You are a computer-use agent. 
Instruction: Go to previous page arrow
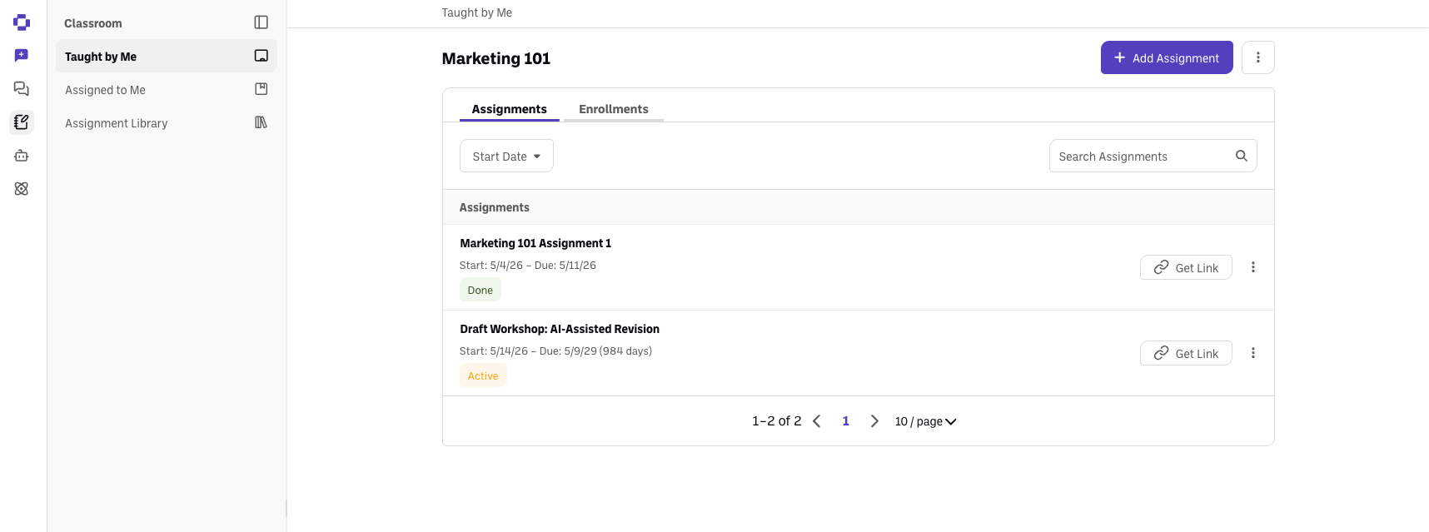click(817, 421)
